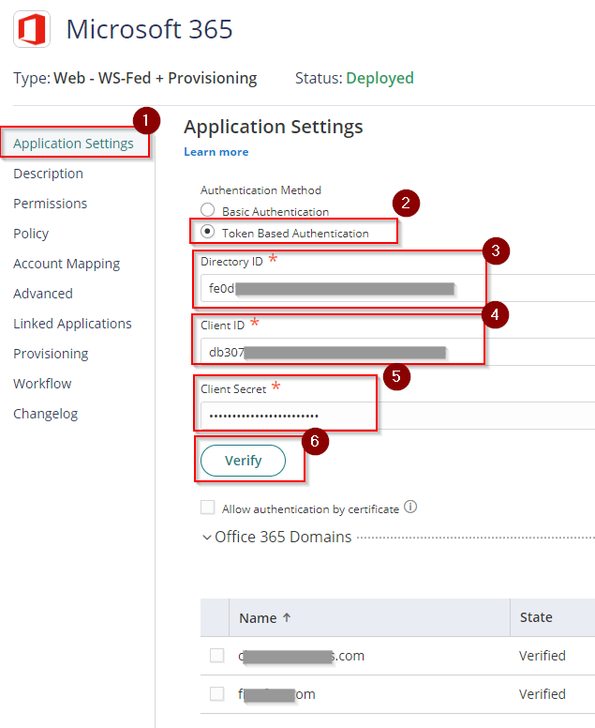Viewport: 595px width, 728px height.
Task: Click the info icon beside certificate authentication
Action: point(410,507)
